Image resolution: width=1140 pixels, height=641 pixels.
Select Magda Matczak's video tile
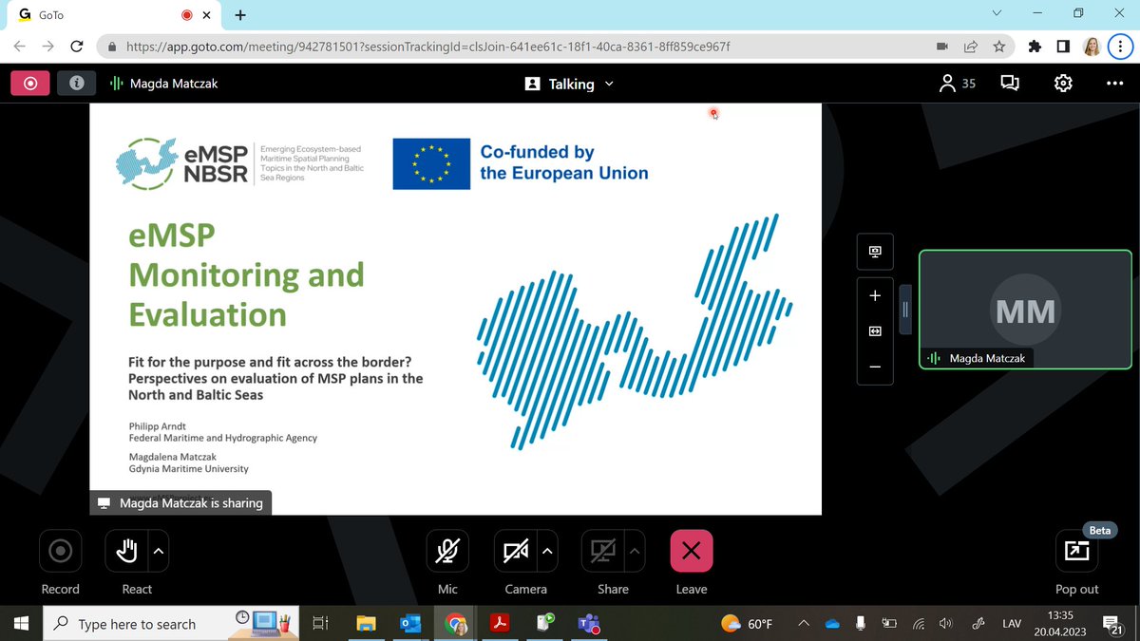1025,310
